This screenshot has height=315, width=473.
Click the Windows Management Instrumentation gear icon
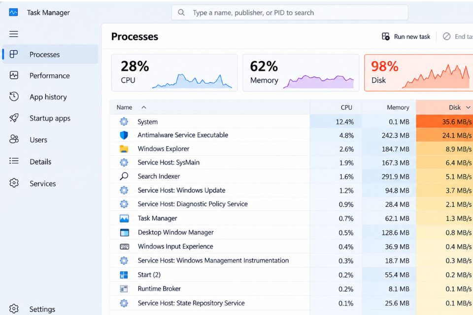tap(124, 260)
